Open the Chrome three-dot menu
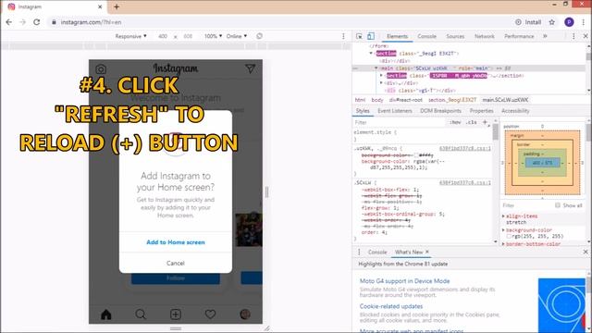The width and height of the screenshot is (592, 333). (584, 22)
